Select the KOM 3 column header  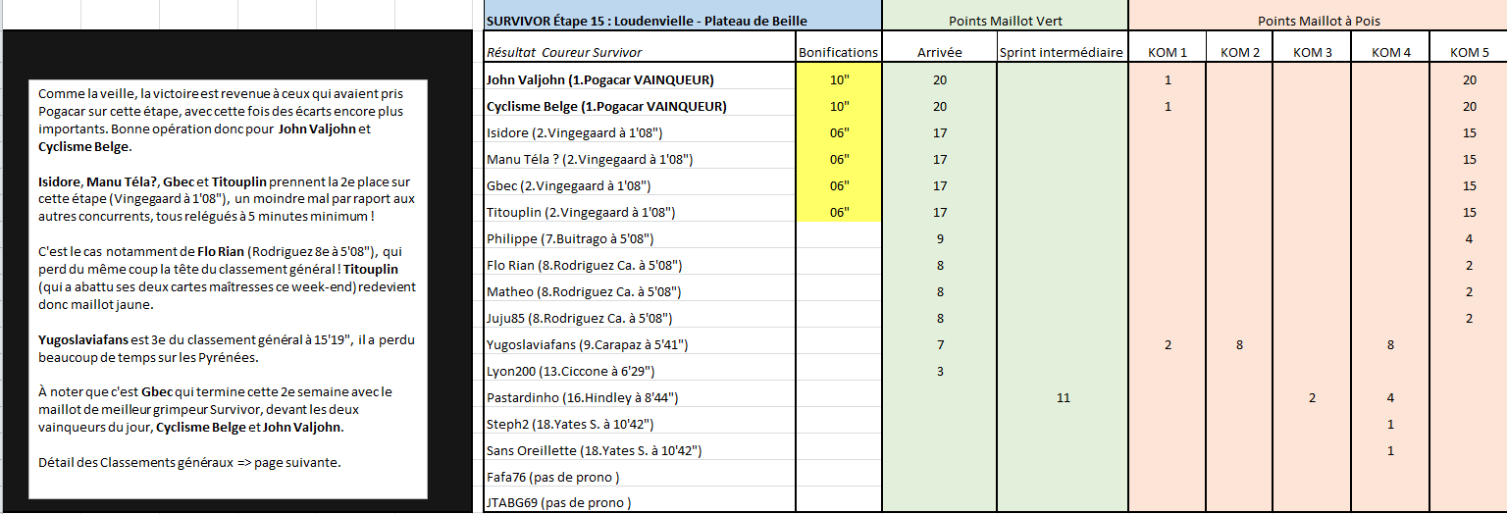pyautogui.click(x=1314, y=52)
